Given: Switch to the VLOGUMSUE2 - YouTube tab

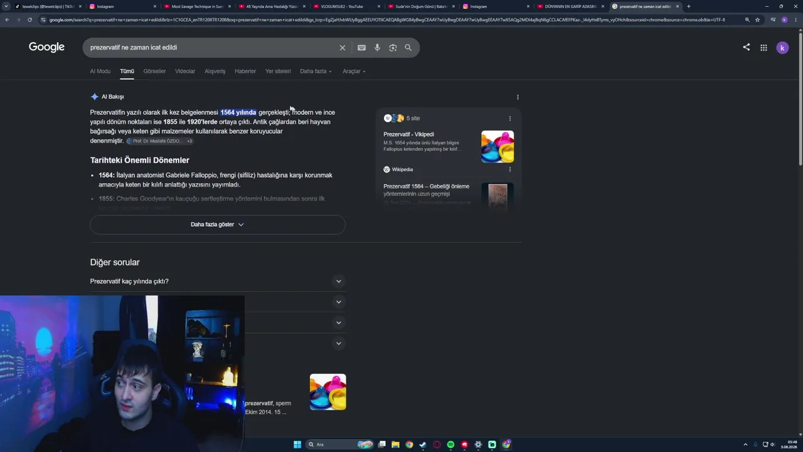Looking at the screenshot, I should coord(346,6).
